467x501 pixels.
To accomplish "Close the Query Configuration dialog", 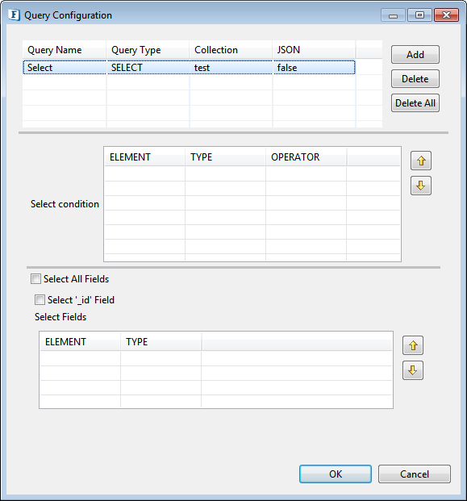I will pyautogui.click(x=446, y=15).
